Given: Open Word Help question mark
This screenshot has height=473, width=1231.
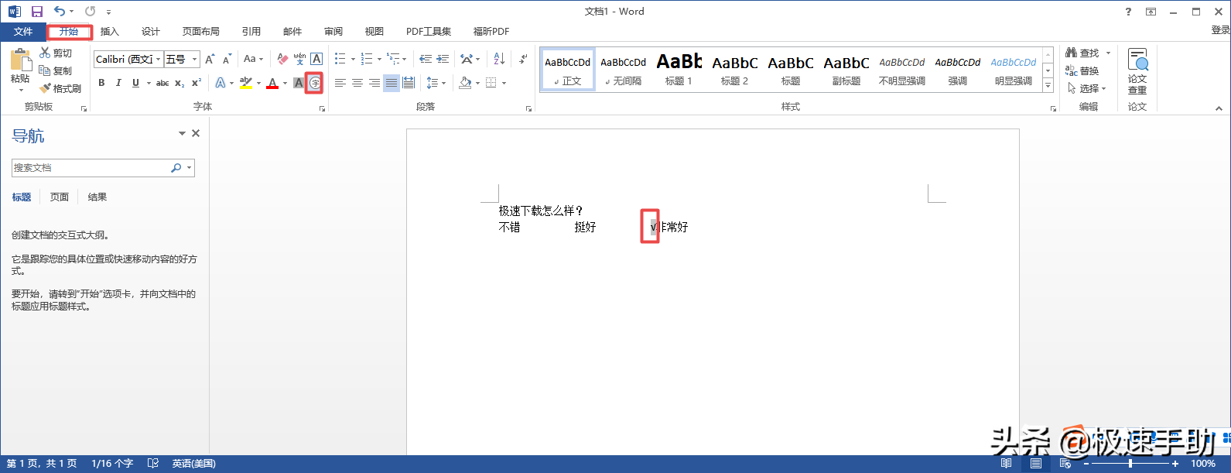Looking at the screenshot, I should pyautogui.click(x=1128, y=12).
